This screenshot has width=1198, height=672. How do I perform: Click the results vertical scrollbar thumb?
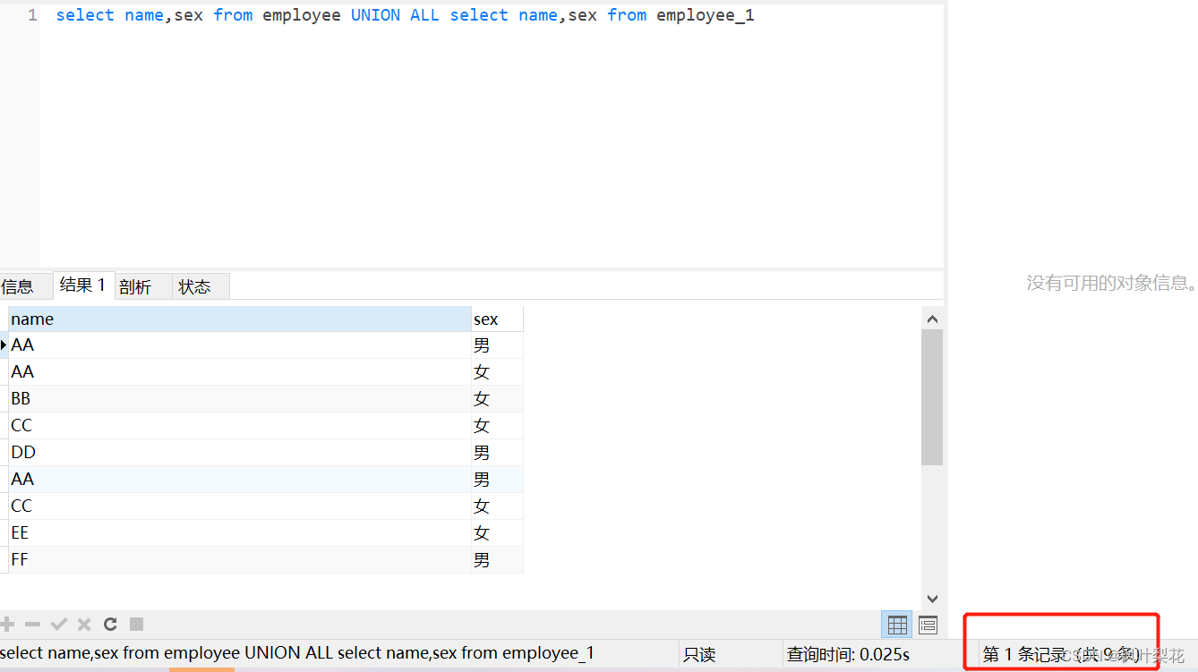point(932,397)
